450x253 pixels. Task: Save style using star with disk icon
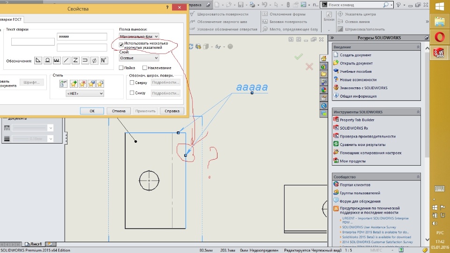[91, 84]
